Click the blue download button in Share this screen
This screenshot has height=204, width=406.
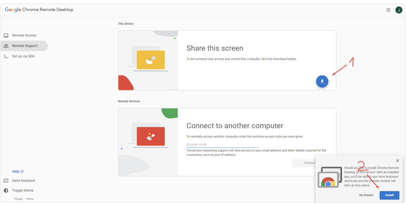(x=322, y=81)
